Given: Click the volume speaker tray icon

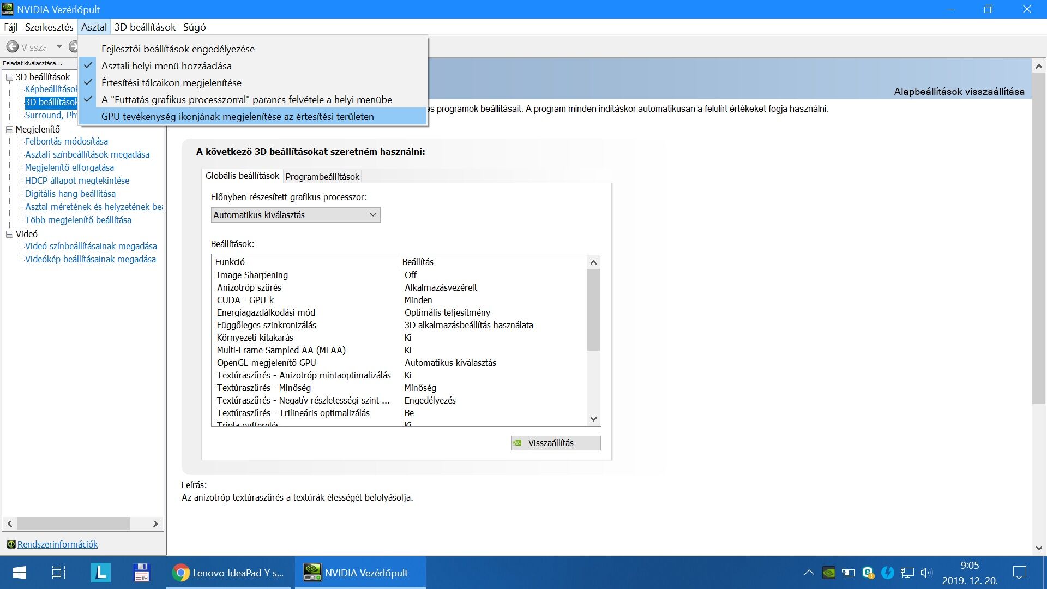Looking at the screenshot, I should coord(926,573).
